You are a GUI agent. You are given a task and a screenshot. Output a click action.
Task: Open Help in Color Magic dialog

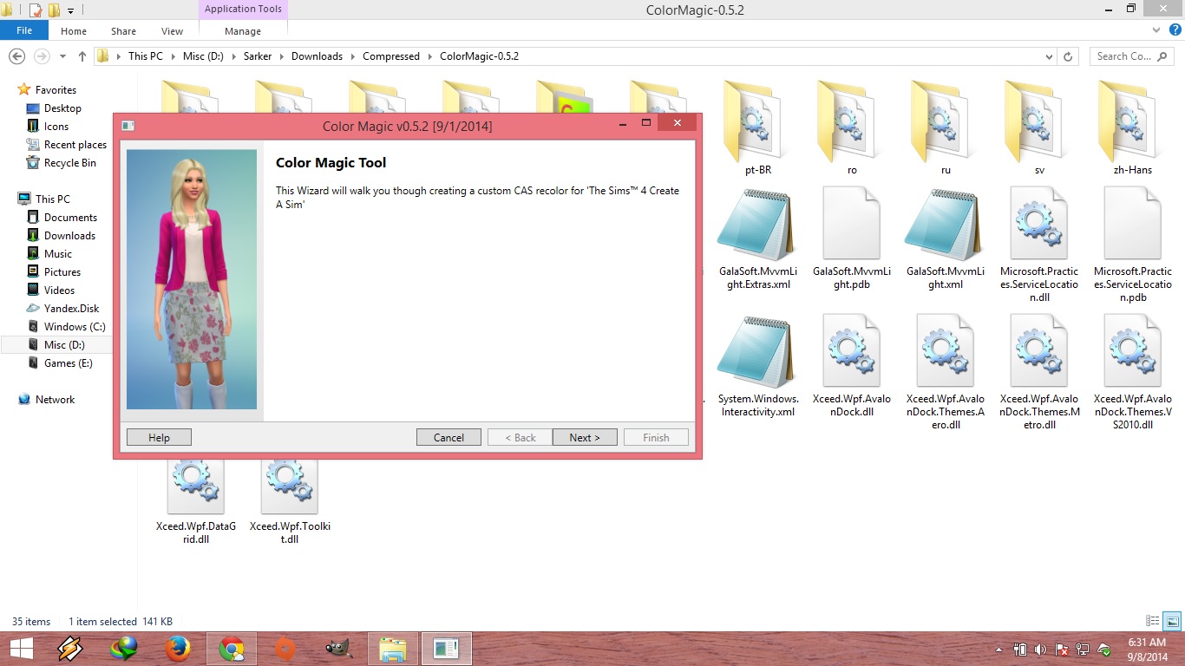coord(159,437)
